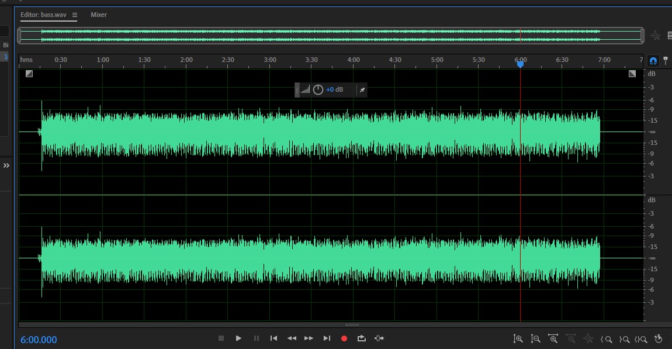Pause playback using the Pause button
672x349 pixels.
coord(257,338)
